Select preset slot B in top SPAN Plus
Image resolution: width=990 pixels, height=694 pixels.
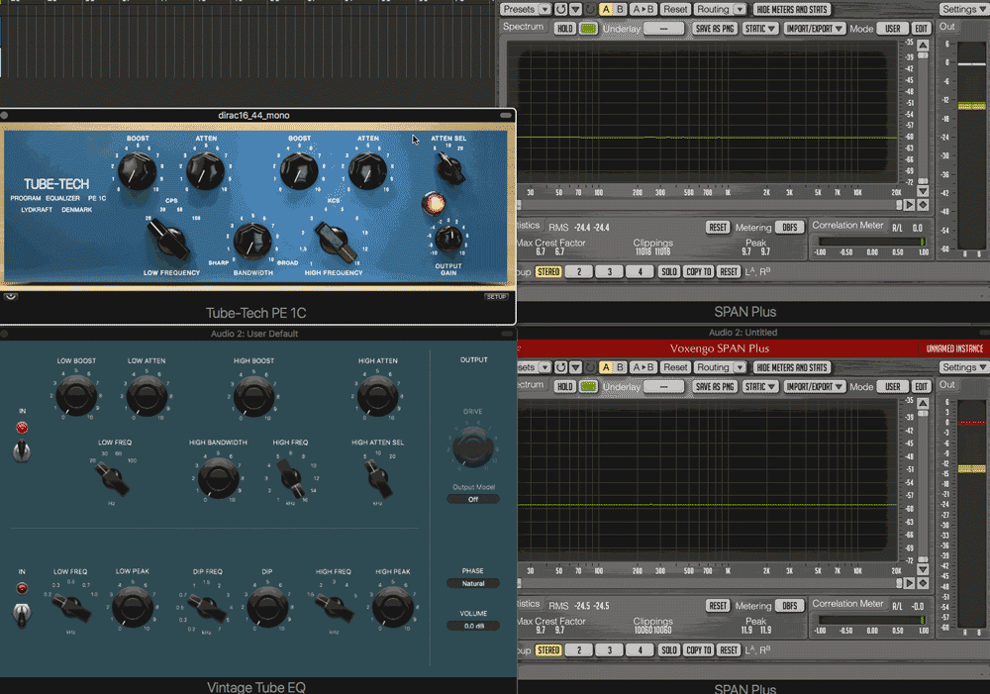coord(620,10)
